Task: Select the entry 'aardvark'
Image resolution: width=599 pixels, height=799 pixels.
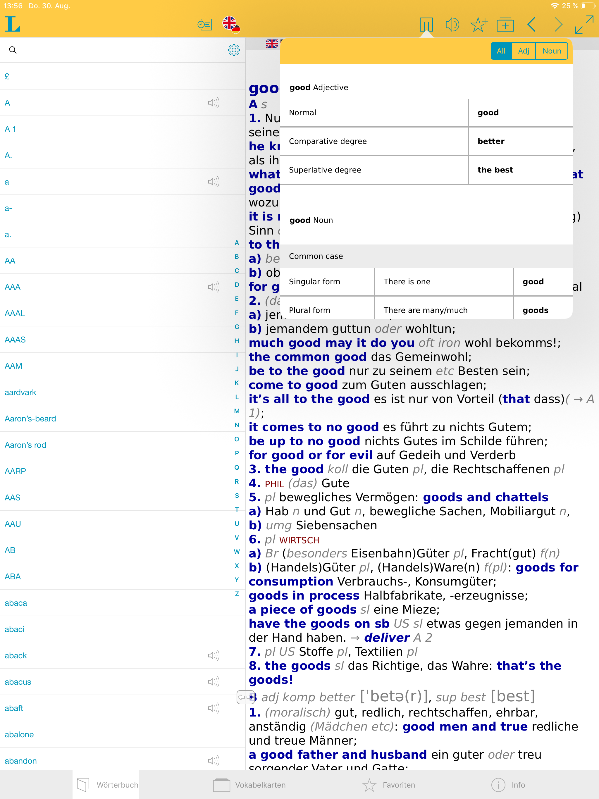Action: pyautogui.click(x=20, y=392)
